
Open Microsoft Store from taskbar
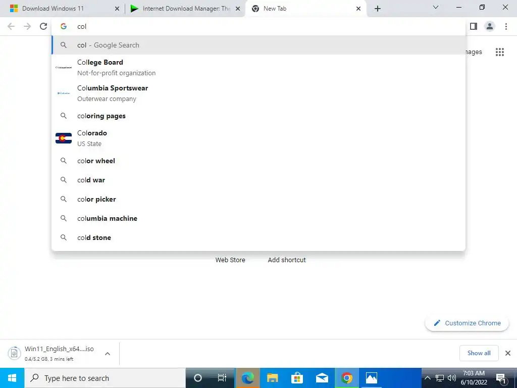coord(297,378)
